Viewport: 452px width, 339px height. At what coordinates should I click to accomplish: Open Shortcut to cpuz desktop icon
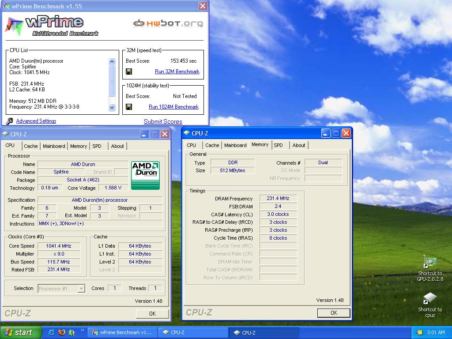tap(430, 305)
